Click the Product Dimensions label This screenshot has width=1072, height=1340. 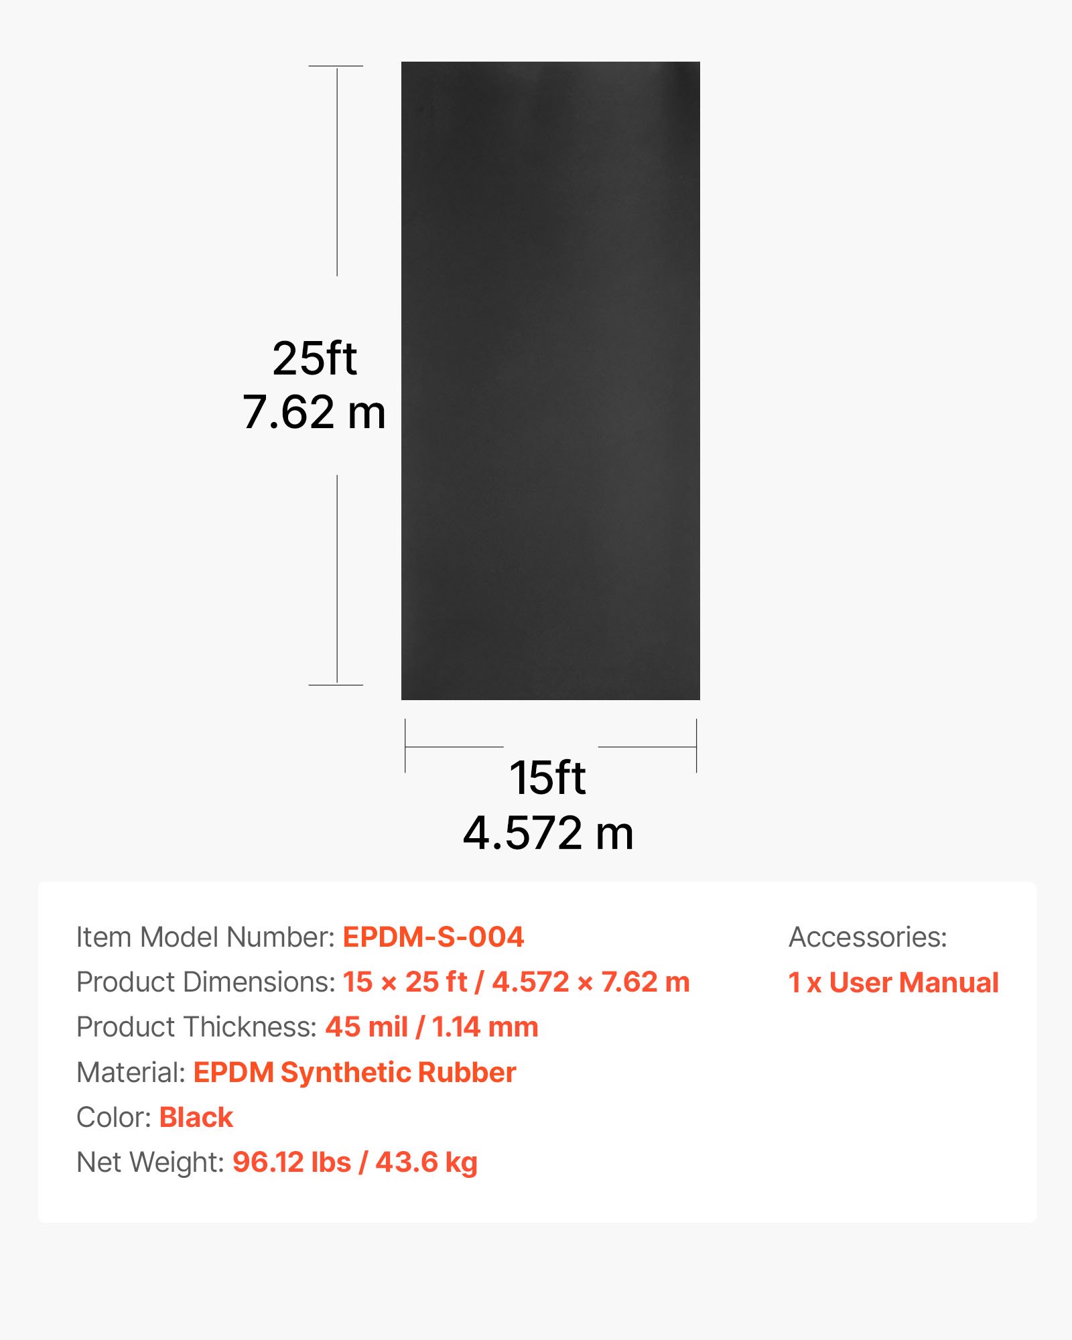click(x=206, y=982)
